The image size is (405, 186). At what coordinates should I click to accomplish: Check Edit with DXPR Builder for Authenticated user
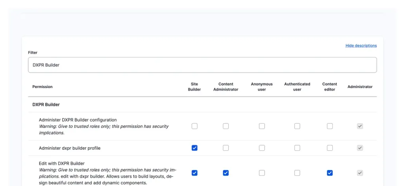click(297, 173)
